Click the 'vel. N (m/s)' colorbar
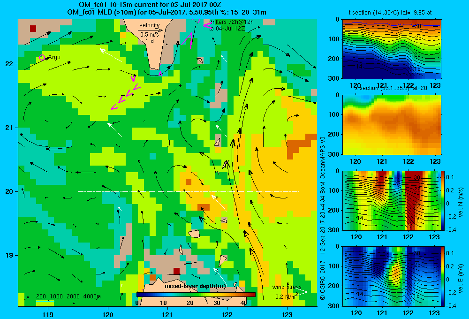The width and height of the screenshot is (469, 319). click(x=443, y=200)
